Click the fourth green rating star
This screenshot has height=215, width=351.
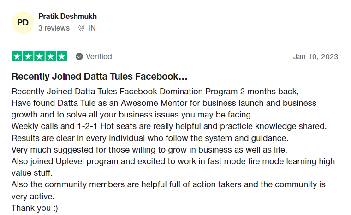click(50, 57)
